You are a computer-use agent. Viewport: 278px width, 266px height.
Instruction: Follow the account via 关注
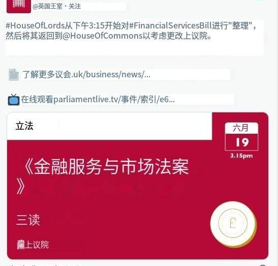click(75, 7)
